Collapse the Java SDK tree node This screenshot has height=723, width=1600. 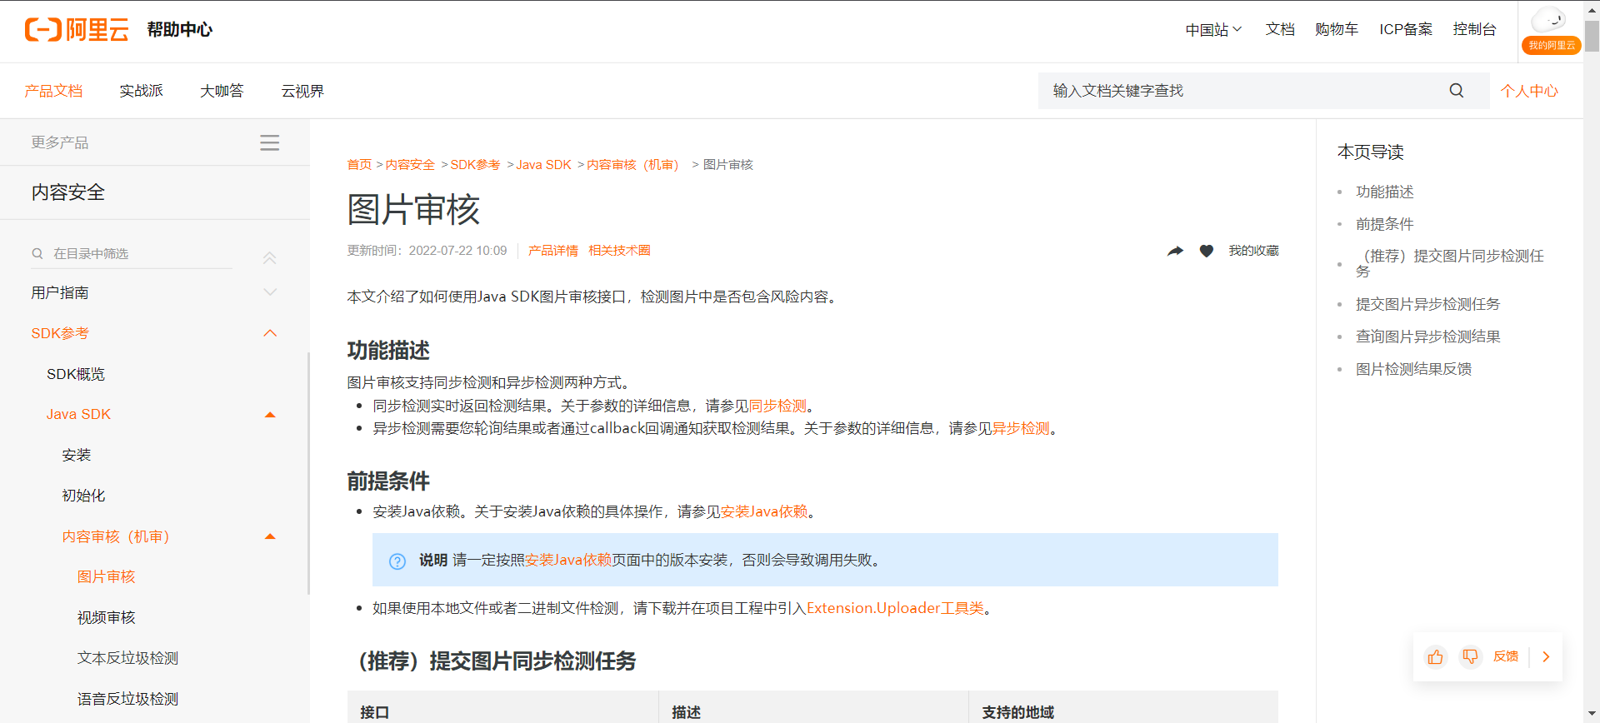click(269, 415)
